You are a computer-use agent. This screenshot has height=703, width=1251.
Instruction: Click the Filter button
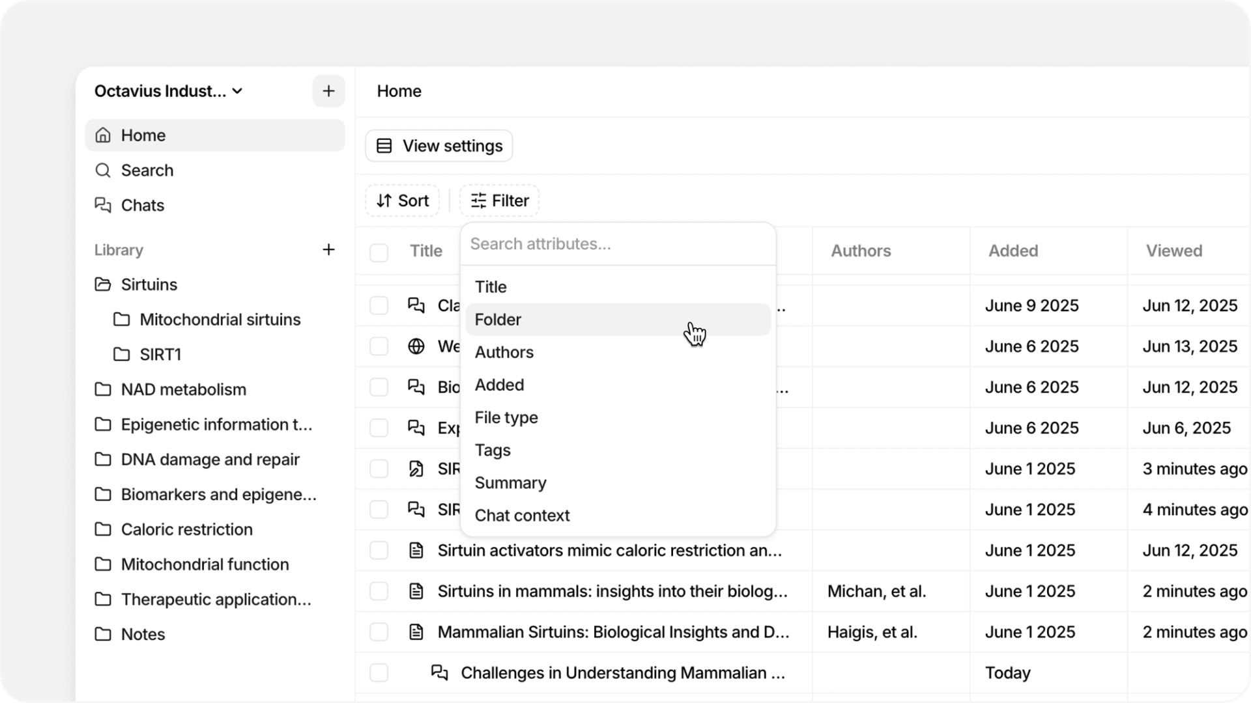point(500,200)
